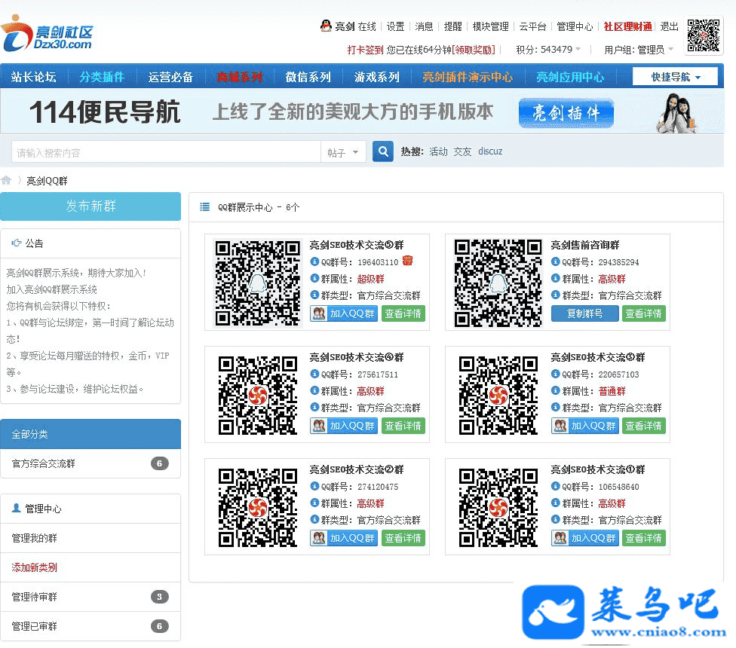Click the QQ penguin icon near 亮剑
Viewport: 736px width, 648px height.
click(326, 26)
